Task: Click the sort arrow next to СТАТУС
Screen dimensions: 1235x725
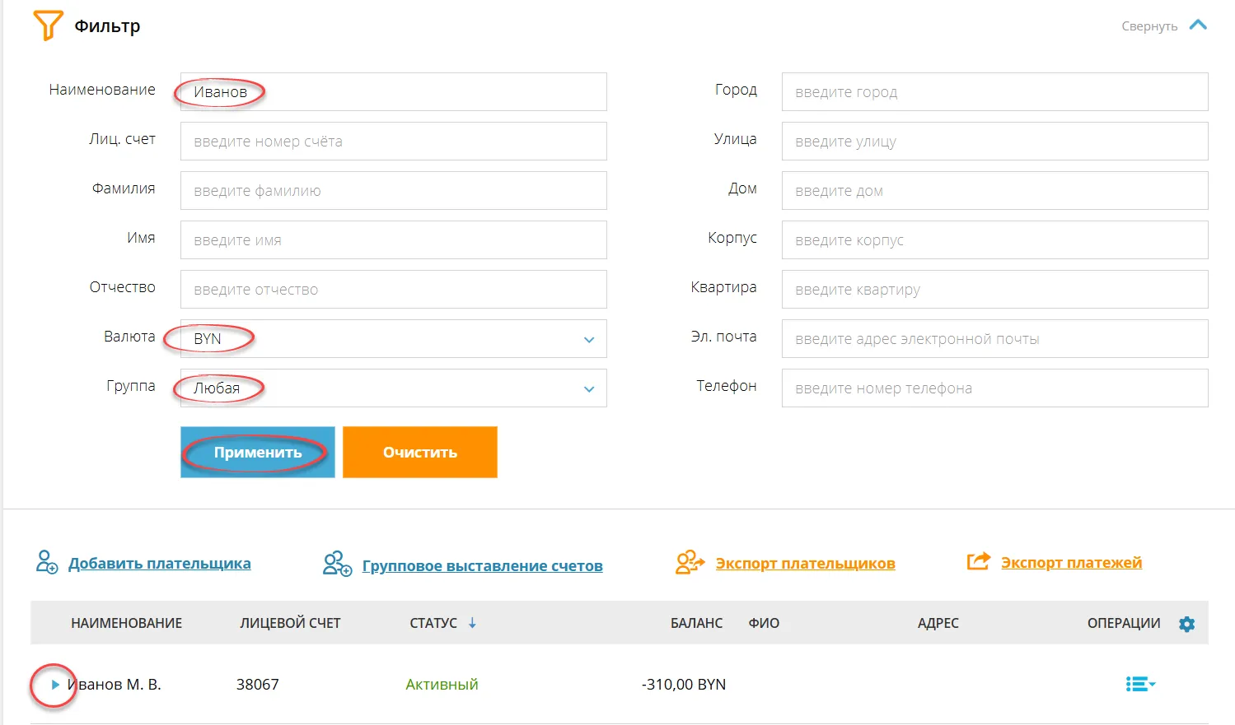Action: coord(473,623)
